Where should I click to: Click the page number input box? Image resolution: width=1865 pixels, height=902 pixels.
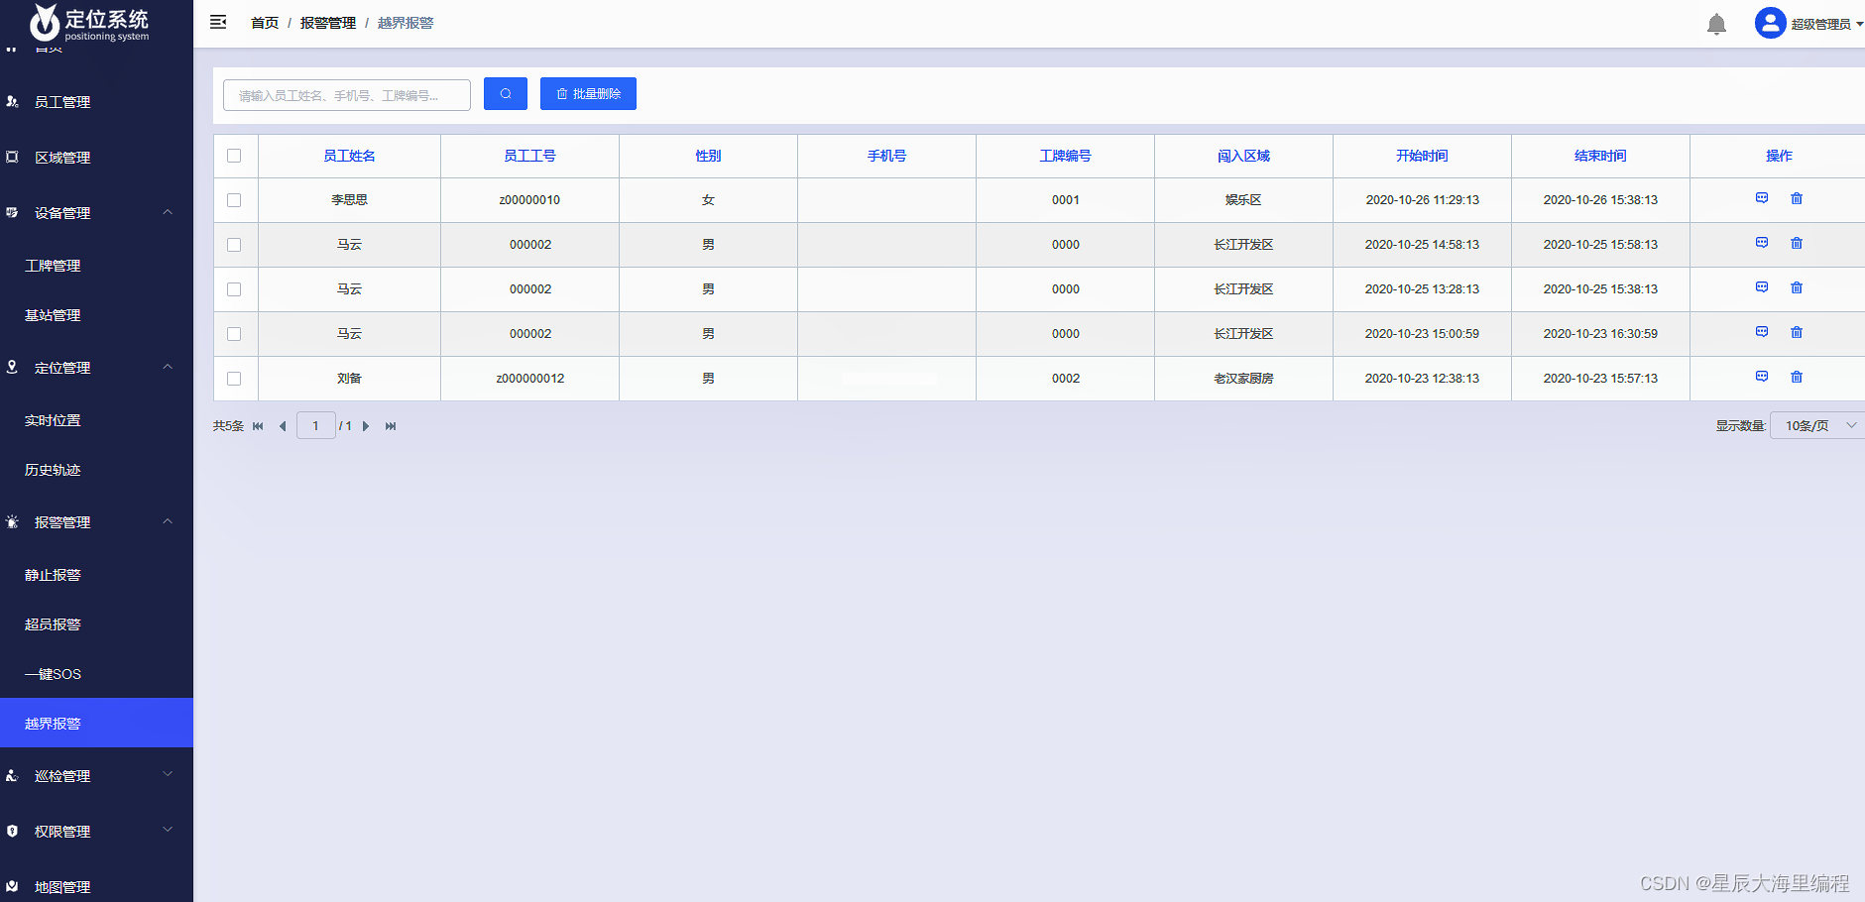click(316, 425)
